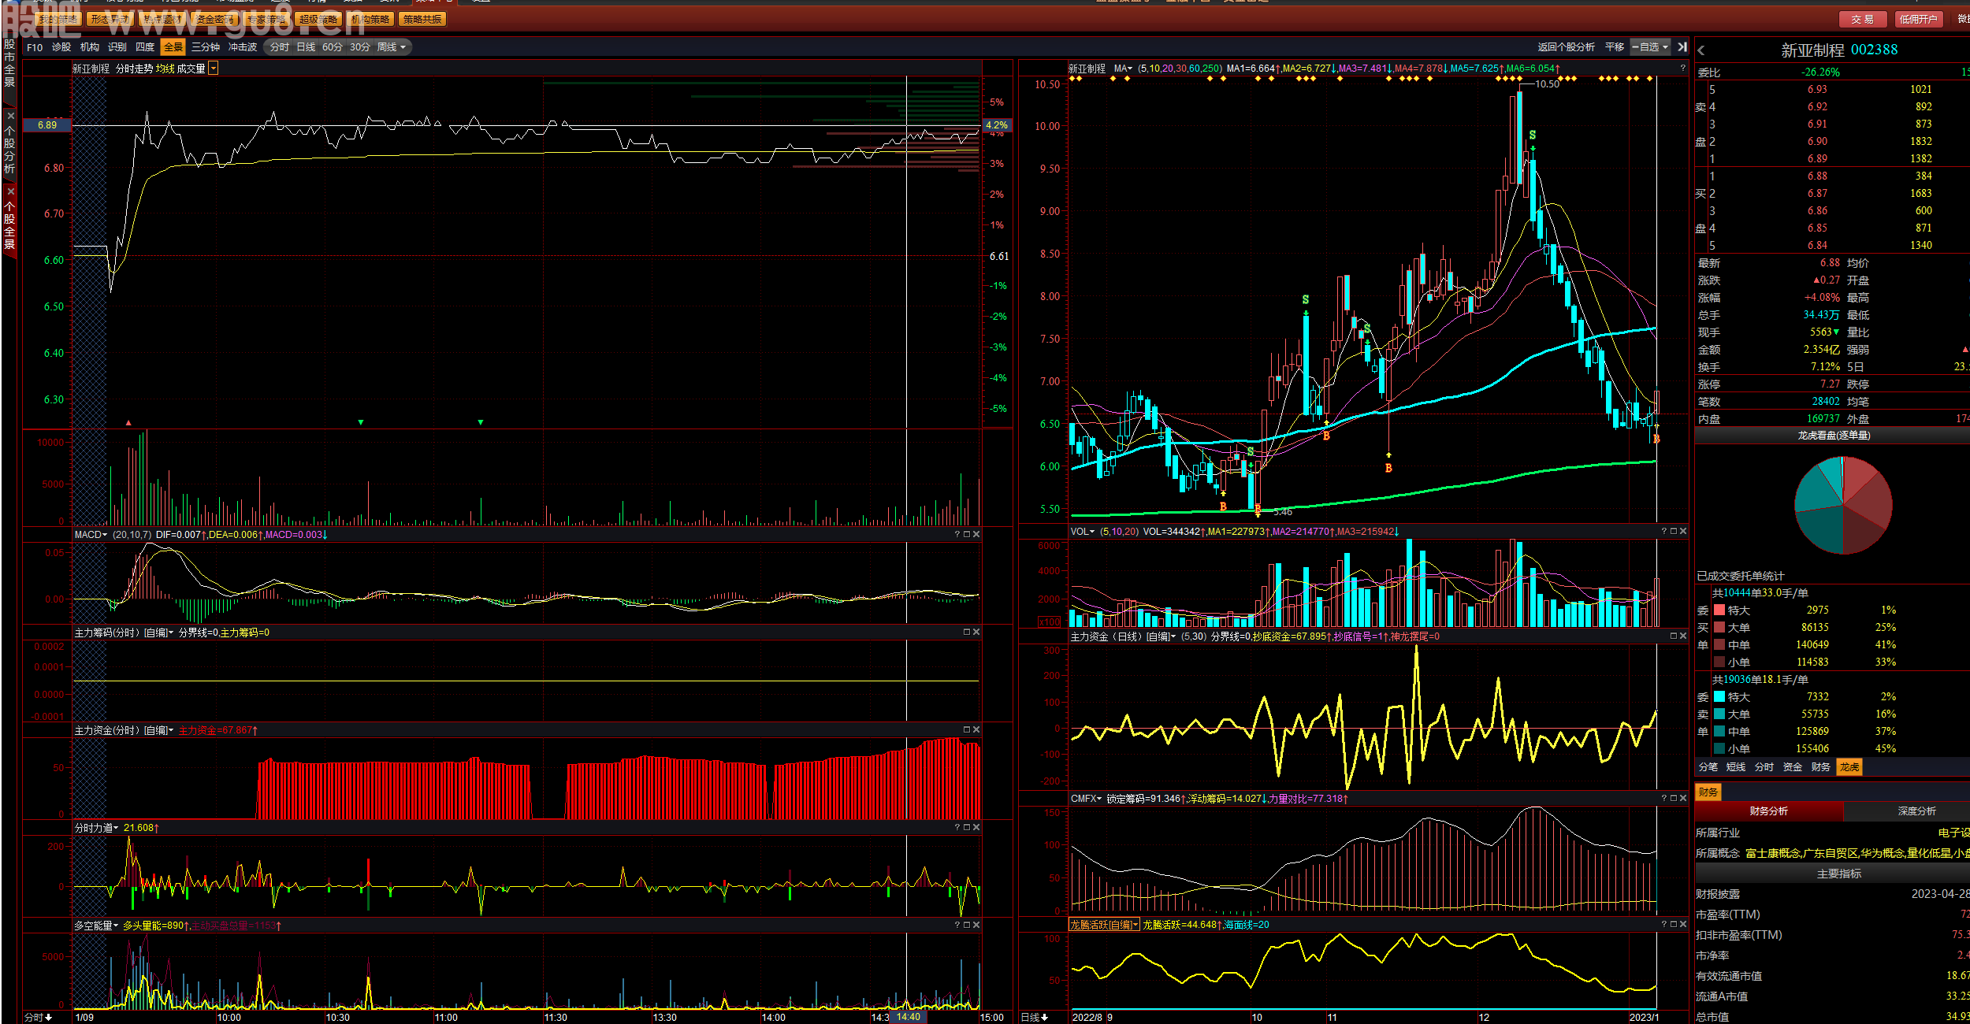This screenshot has width=1970, height=1024.
Task: Open the 多空能量 indicator dropdown
Action: tap(96, 926)
